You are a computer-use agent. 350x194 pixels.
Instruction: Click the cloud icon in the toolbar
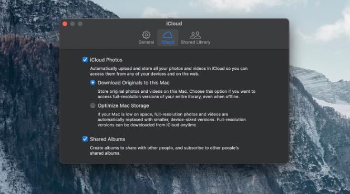168,35
